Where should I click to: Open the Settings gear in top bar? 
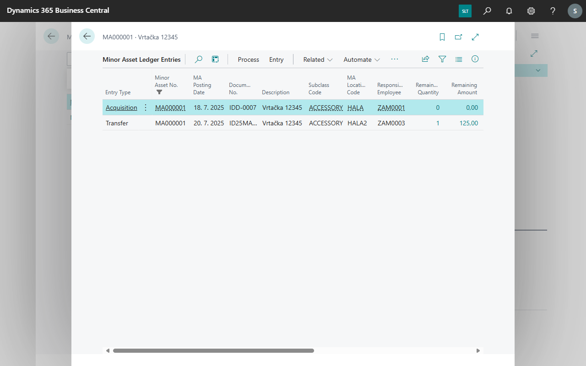531,11
